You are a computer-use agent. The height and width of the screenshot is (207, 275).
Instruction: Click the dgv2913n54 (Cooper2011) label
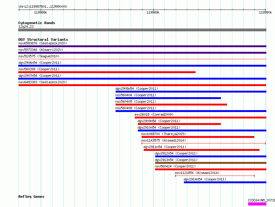pyautogui.click(x=176, y=160)
